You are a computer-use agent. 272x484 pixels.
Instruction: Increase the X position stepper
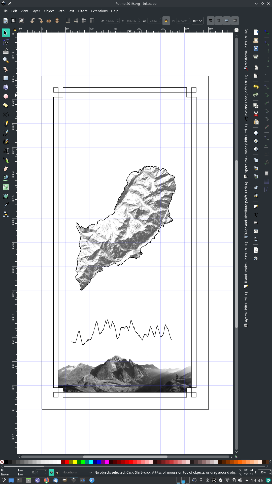coord(118,19)
